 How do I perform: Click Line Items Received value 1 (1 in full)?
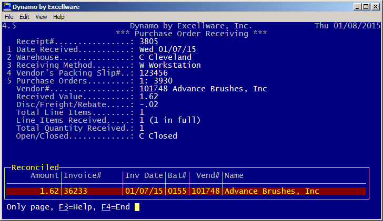tap(170, 120)
